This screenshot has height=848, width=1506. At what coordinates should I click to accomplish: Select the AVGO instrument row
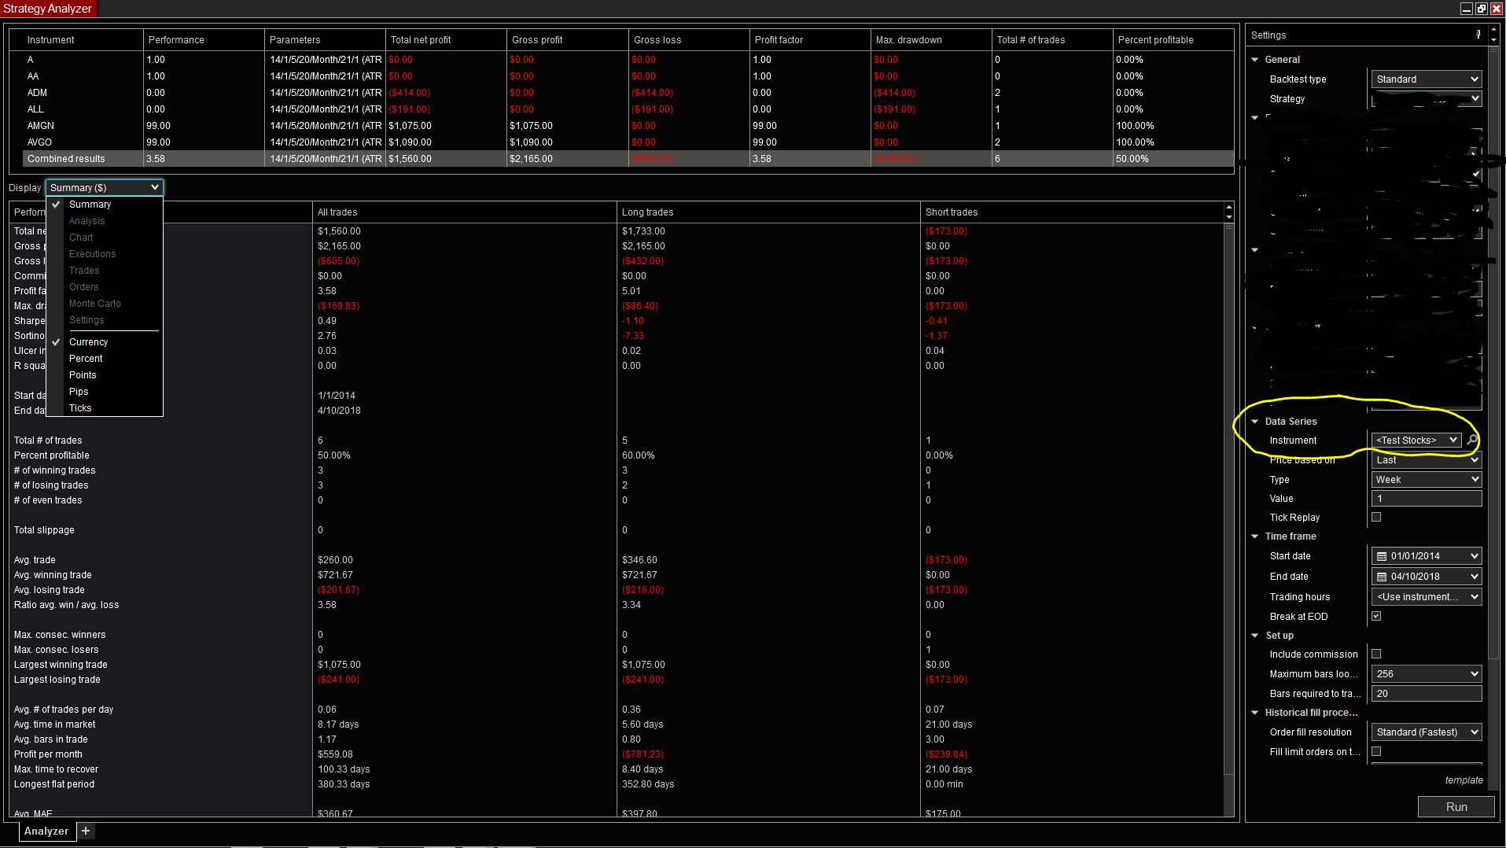point(628,142)
